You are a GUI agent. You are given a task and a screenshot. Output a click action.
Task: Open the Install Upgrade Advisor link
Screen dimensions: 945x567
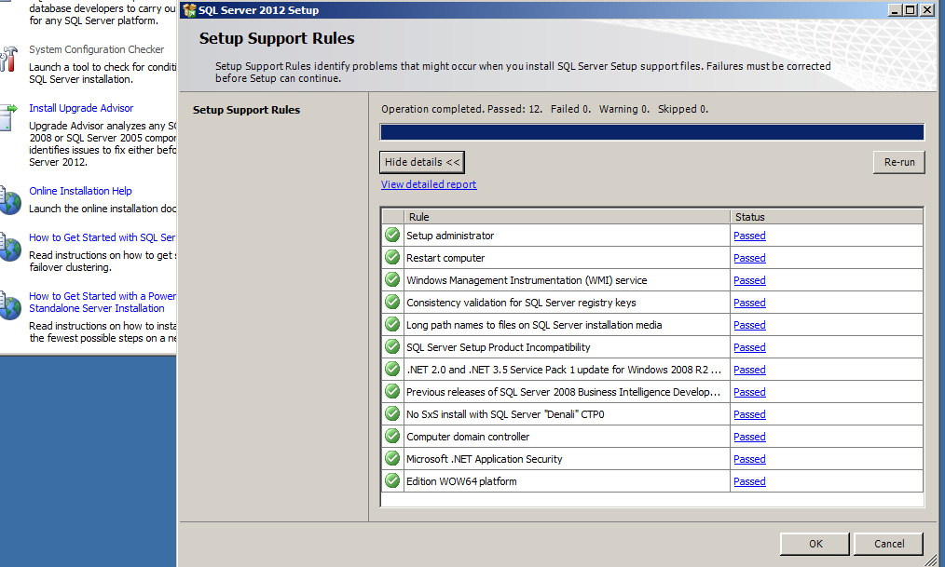pos(81,108)
